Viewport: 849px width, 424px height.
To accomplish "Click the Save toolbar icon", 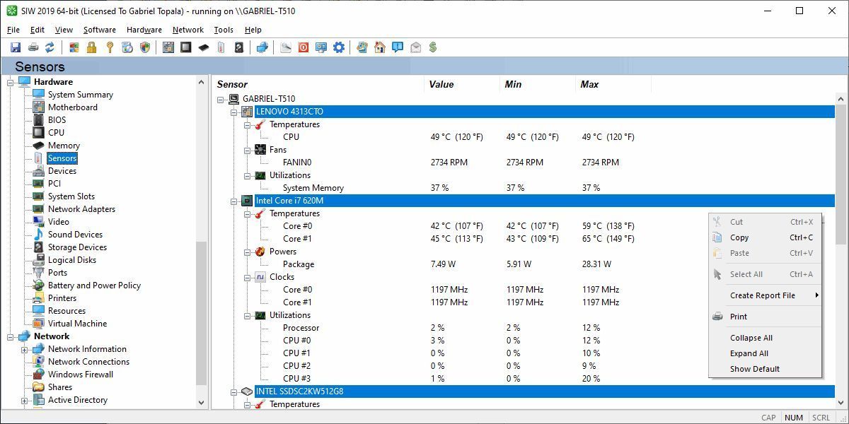I will pyautogui.click(x=16, y=47).
